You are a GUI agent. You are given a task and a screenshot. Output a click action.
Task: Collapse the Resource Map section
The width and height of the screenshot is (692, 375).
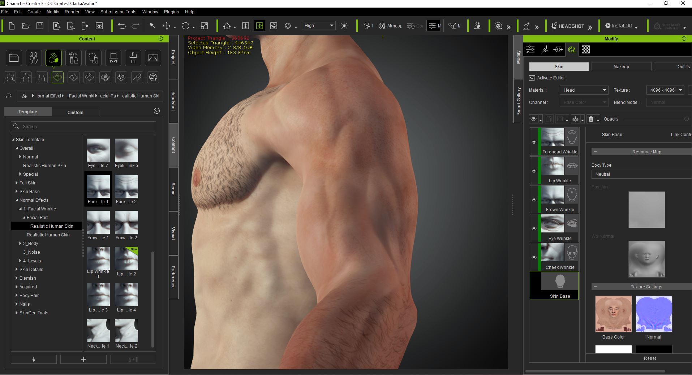596,152
